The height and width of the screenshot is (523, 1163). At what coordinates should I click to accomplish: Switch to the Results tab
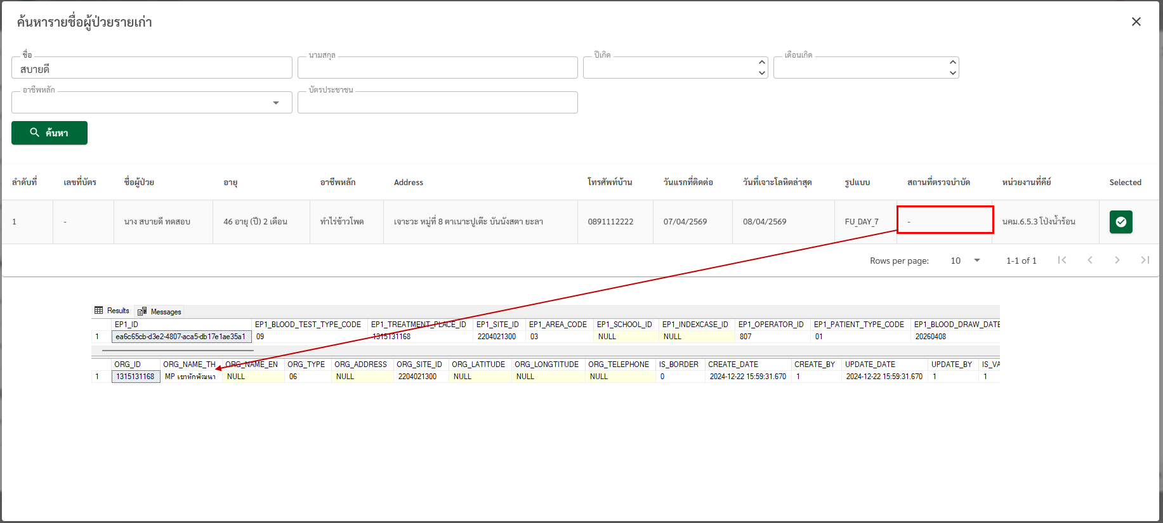[x=112, y=311]
